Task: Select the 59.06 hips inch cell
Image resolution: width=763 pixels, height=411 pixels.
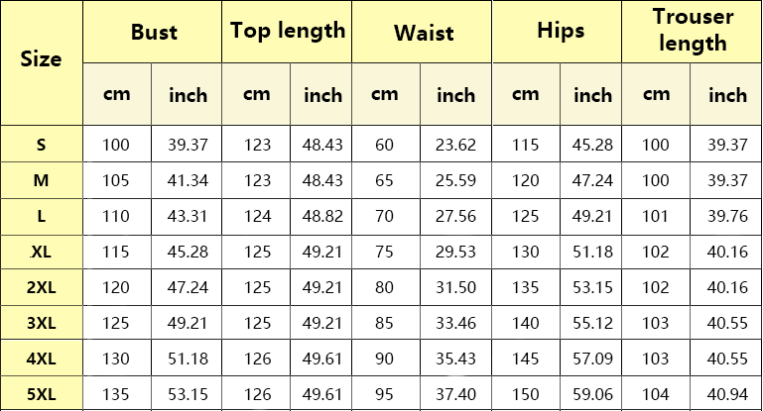Action: coord(591,393)
